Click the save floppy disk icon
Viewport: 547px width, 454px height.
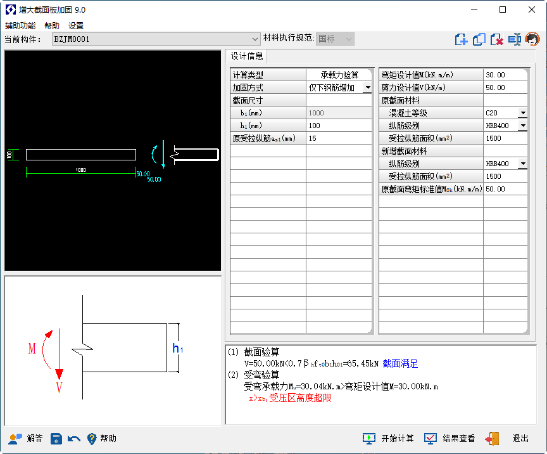(56, 438)
